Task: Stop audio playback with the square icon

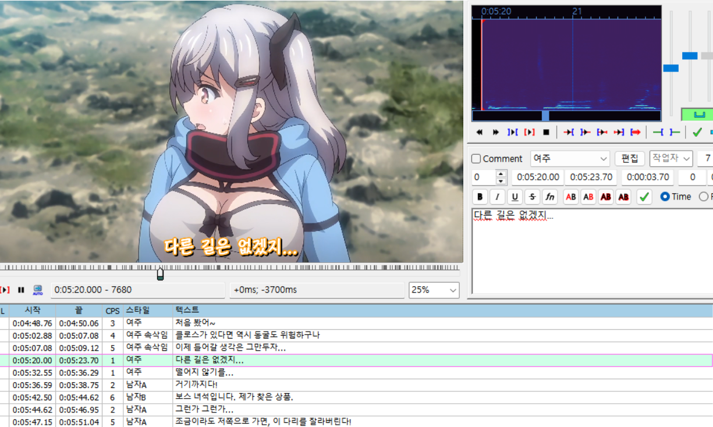Action: tap(546, 132)
